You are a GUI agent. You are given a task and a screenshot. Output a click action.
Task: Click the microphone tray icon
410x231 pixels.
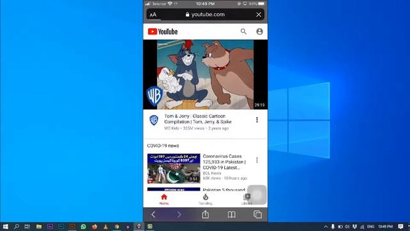point(333,227)
